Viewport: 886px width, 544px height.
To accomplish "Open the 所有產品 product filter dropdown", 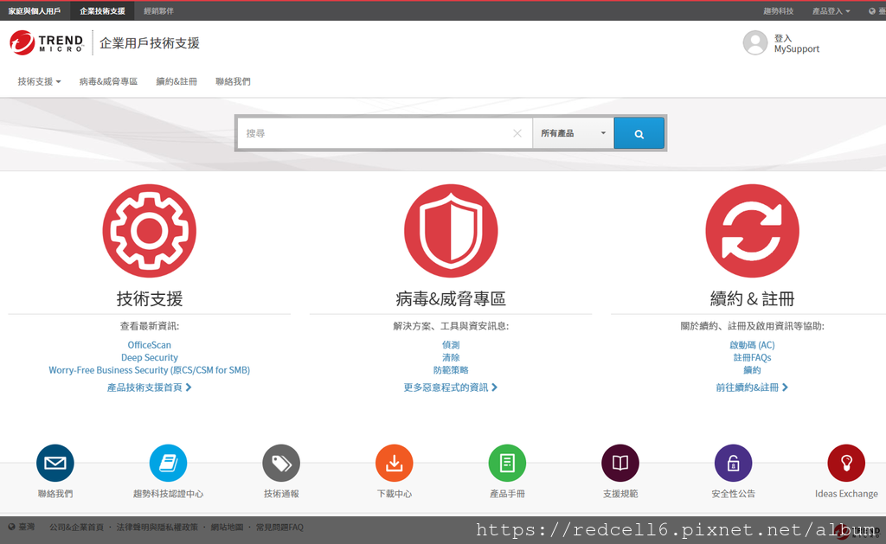I will (573, 133).
